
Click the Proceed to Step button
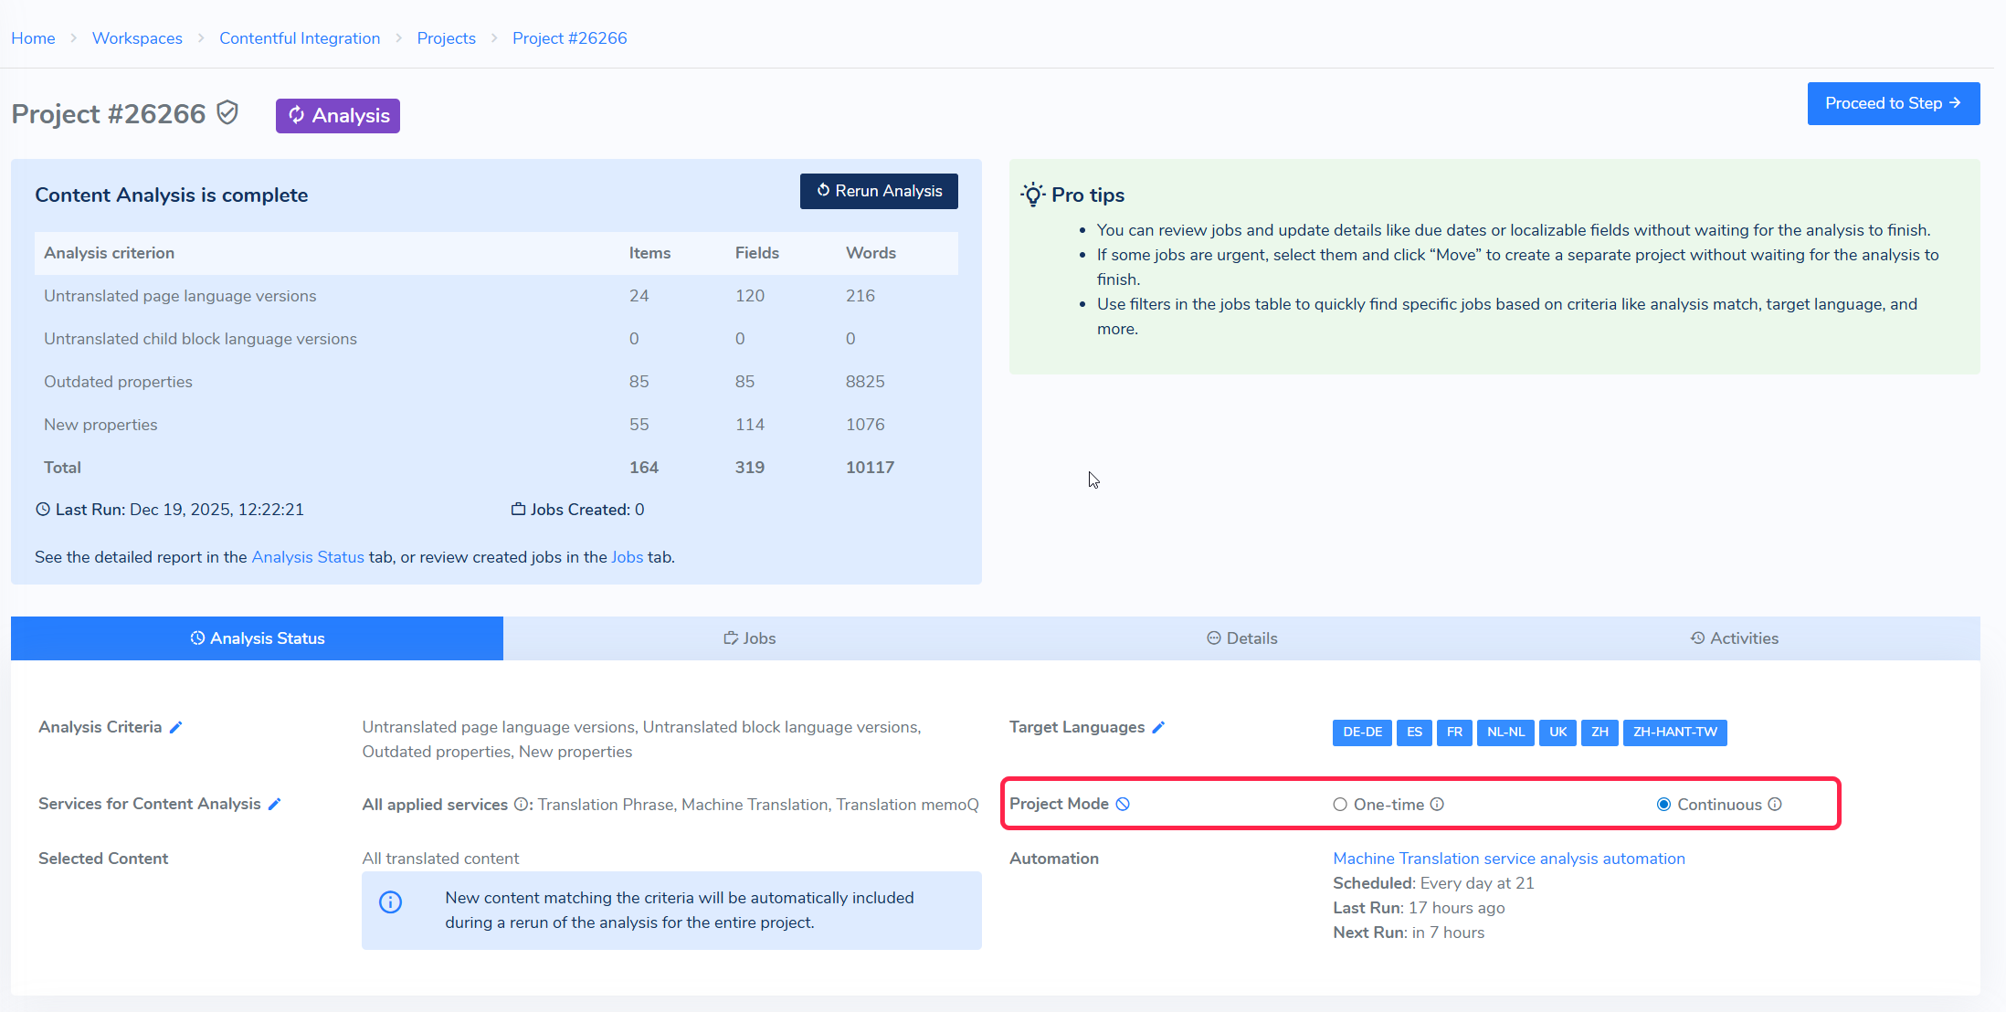point(1894,103)
